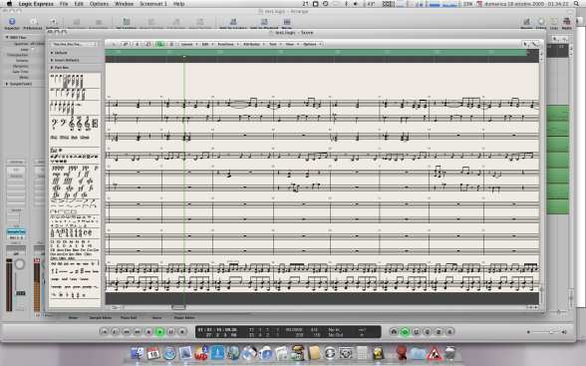Show the Media area icon
This screenshot has height=366, width=586.
point(566,23)
